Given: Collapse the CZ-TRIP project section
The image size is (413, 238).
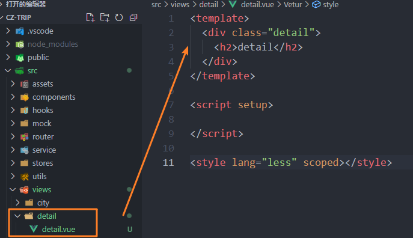Looking at the screenshot, I should [2, 17].
